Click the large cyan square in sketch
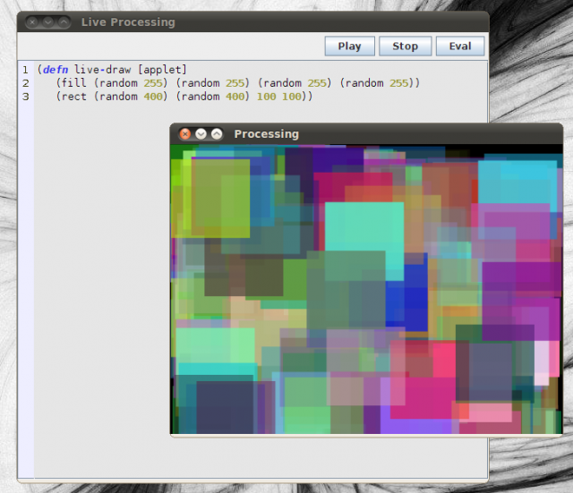Screen dimensions: 573x493 pyautogui.click(x=363, y=227)
